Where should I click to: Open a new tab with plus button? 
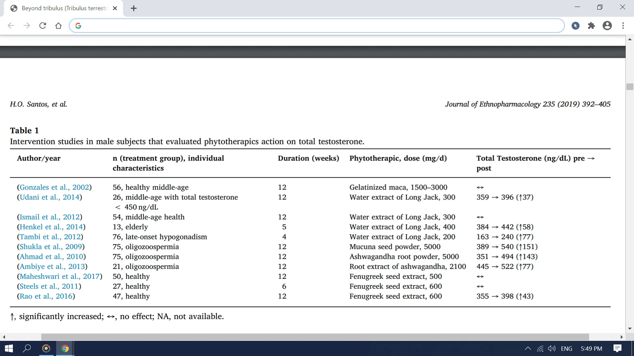click(134, 8)
